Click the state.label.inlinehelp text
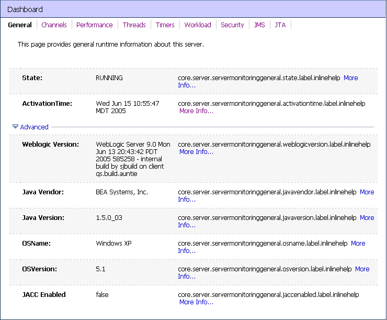This screenshot has width=387, height=320. click(259, 78)
